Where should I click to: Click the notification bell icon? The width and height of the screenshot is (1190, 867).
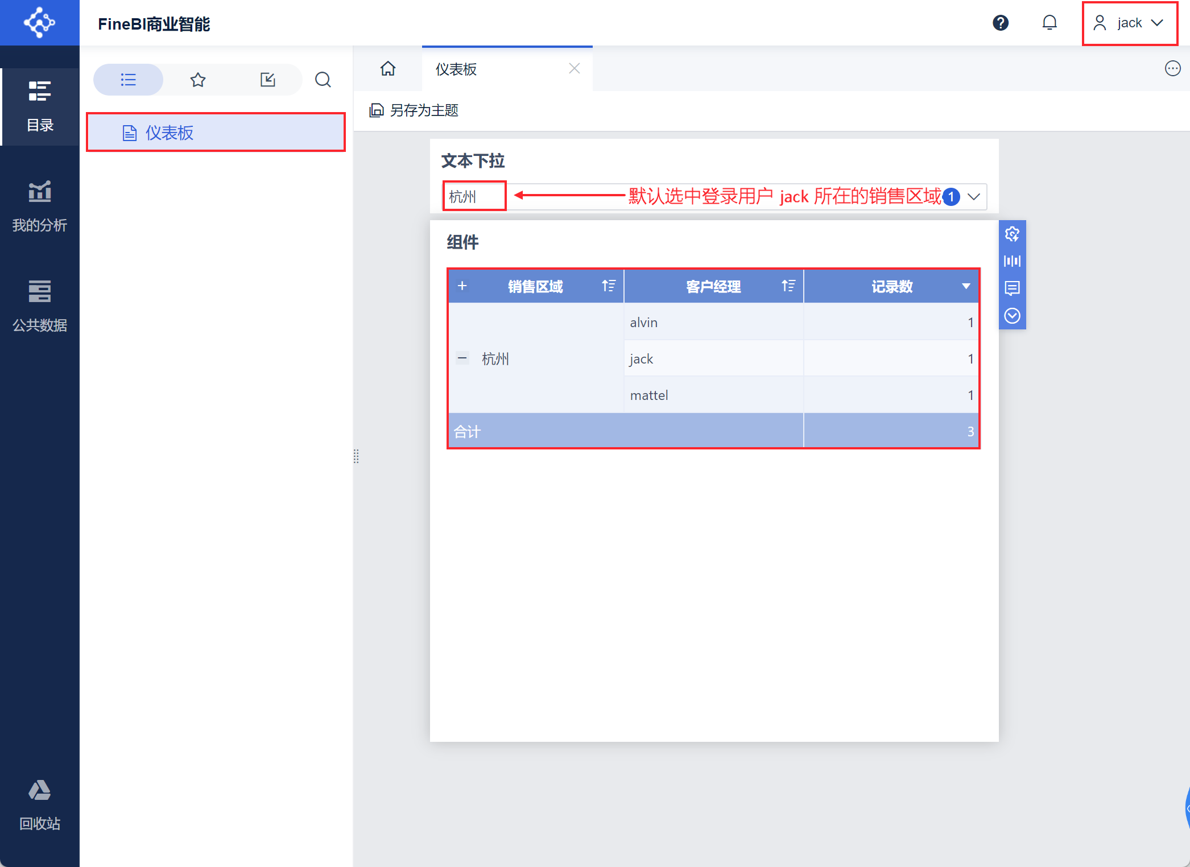(x=1049, y=23)
